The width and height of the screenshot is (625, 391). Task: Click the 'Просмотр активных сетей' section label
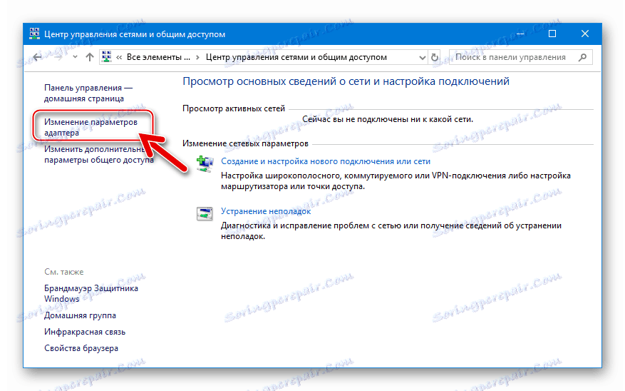(x=234, y=108)
